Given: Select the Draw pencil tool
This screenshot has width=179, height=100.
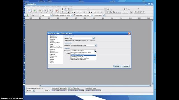Looking at the screenshot, I should click(x=68, y=9).
